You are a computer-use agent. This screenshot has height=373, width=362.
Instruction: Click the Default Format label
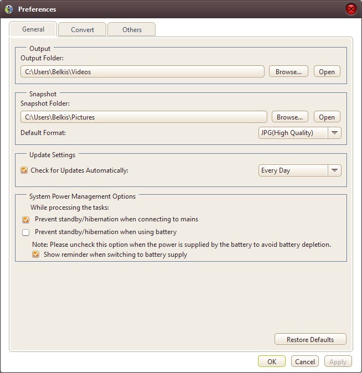(x=43, y=133)
